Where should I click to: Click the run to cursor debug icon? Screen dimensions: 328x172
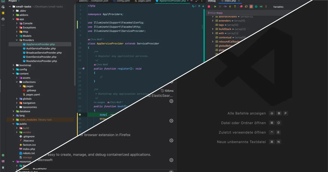click(261, 7)
